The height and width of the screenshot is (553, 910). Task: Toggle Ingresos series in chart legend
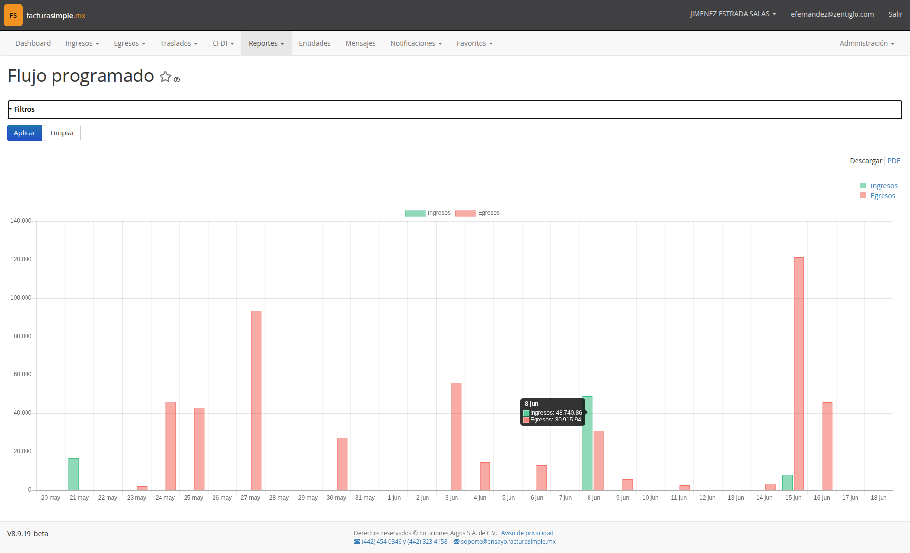(x=428, y=213)
